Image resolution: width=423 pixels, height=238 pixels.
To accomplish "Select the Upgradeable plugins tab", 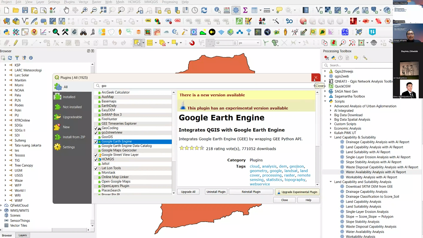I will pos(72,117).
